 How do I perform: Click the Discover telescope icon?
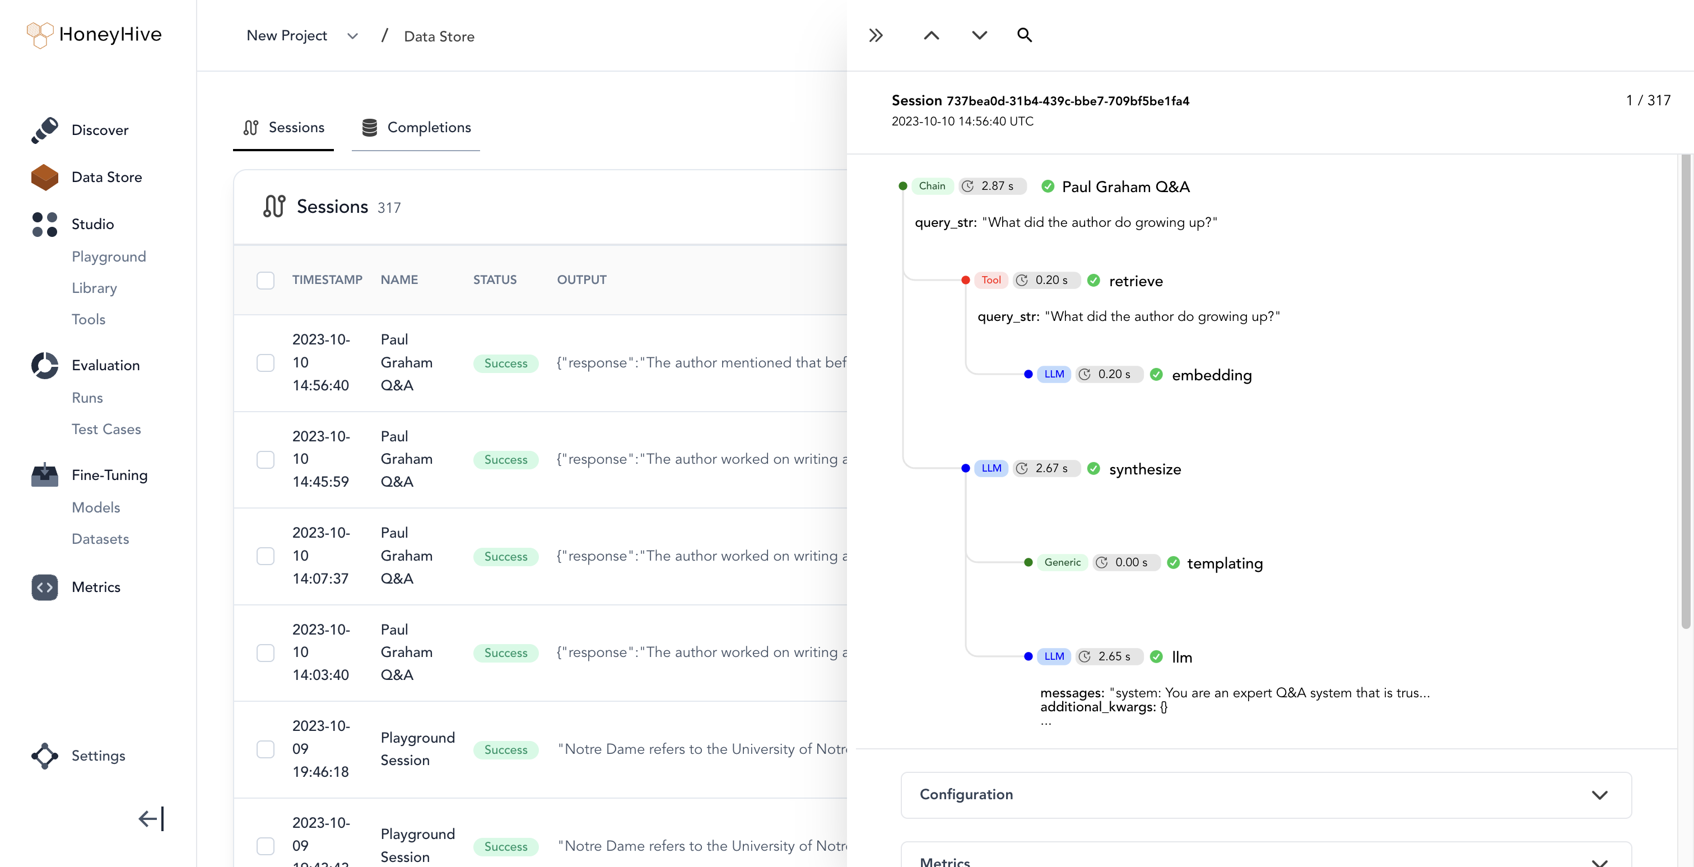coord(45,129)
